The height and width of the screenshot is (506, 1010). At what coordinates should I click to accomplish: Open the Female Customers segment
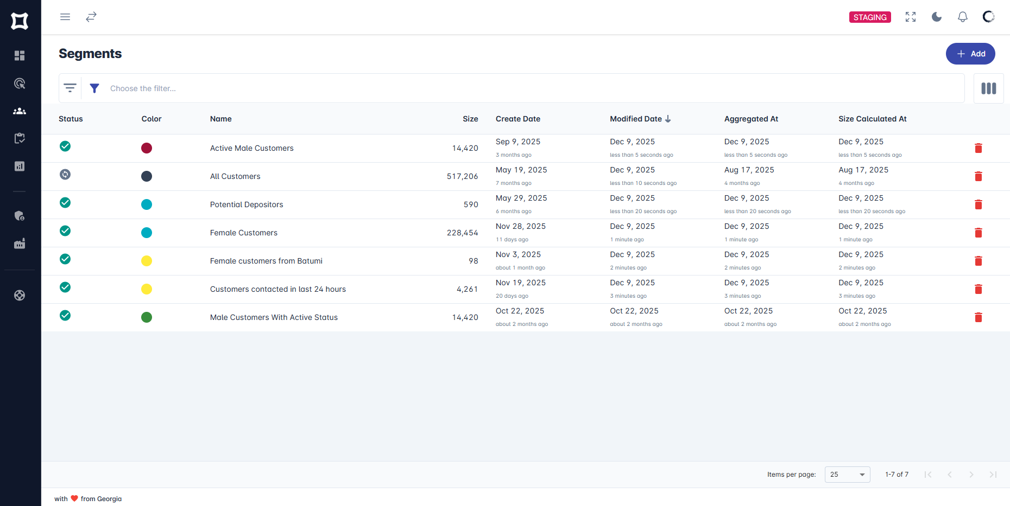[243, 232]
